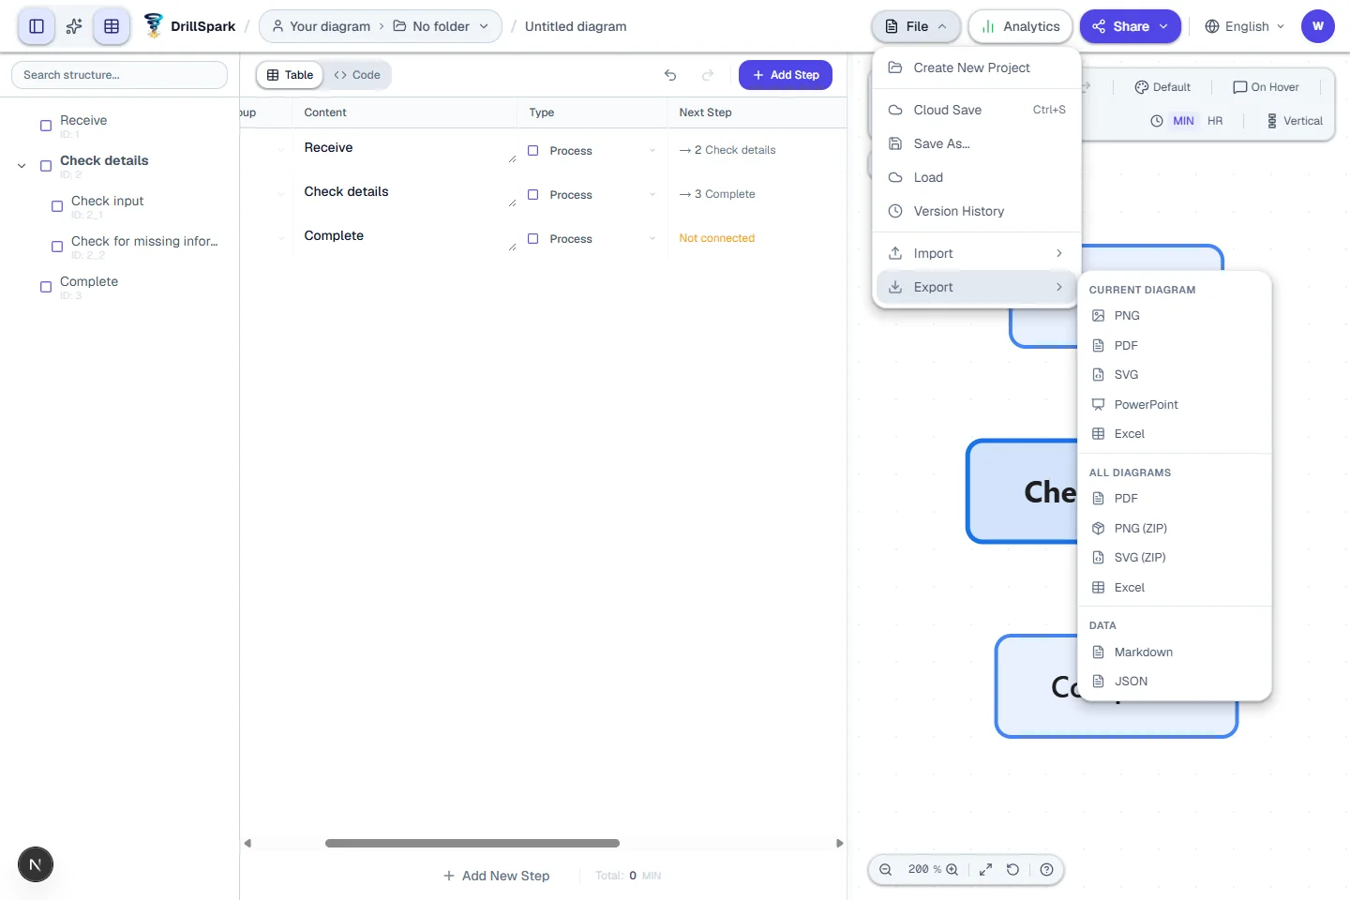
Task: Export data as Markdown
Action: (1175, 652)
